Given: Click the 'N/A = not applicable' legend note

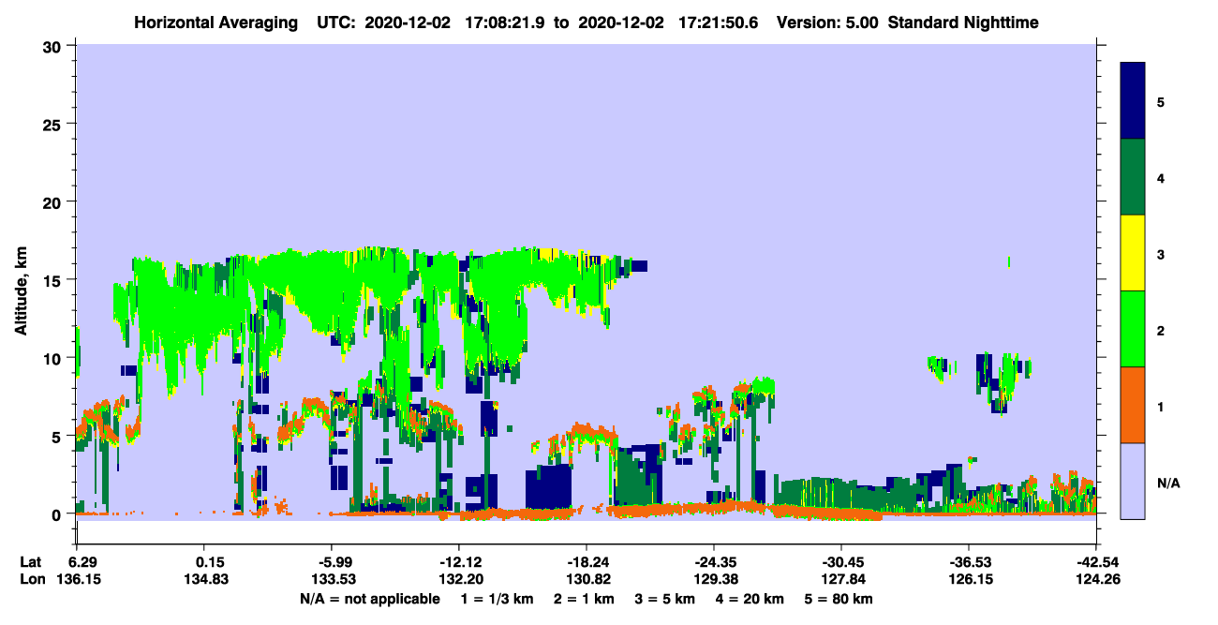Looking at the screenshot, I should click(370, 599).
